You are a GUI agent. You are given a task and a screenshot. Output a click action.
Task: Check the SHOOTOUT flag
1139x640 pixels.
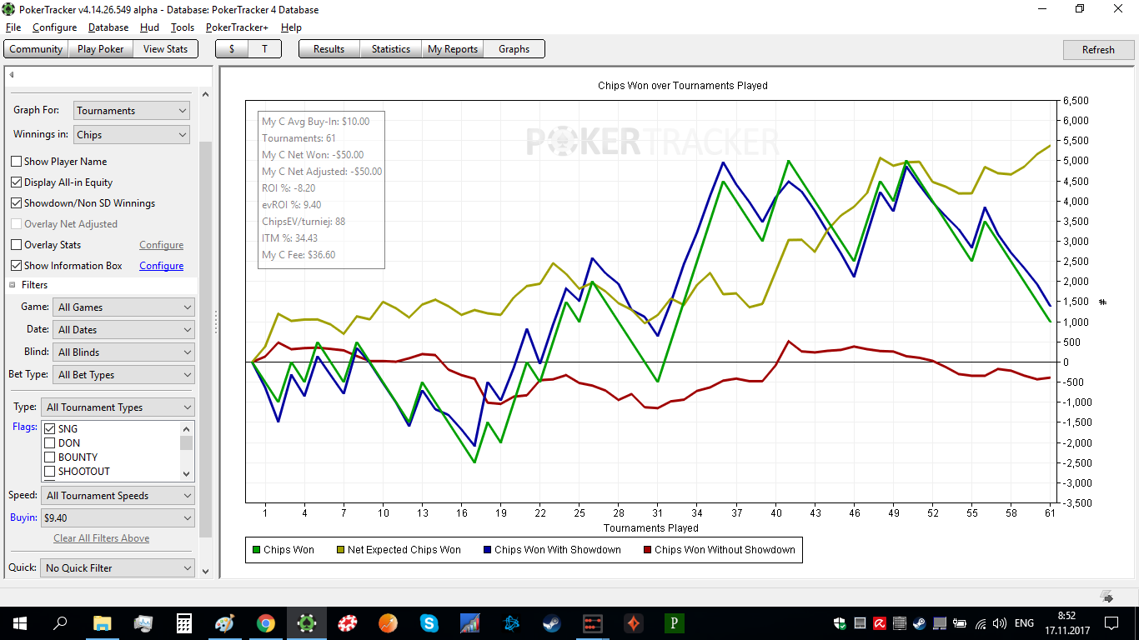pos(49,472)
